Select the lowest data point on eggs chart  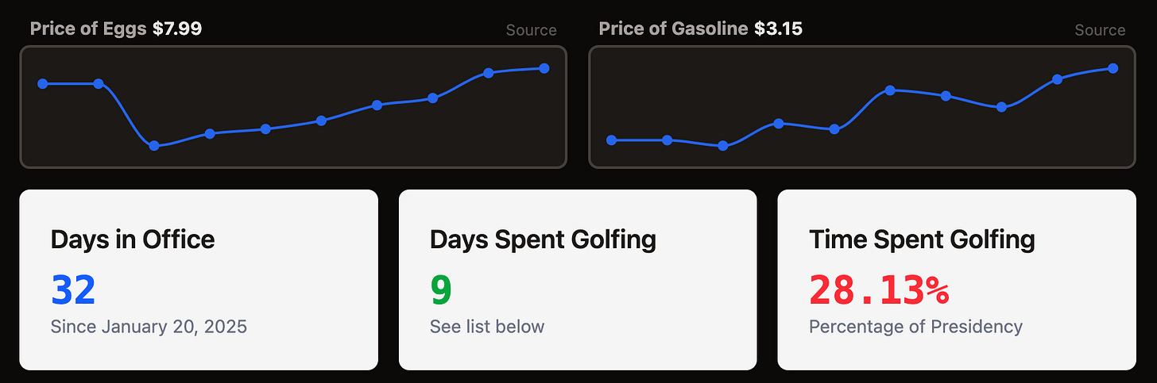[x=154, y=146]
